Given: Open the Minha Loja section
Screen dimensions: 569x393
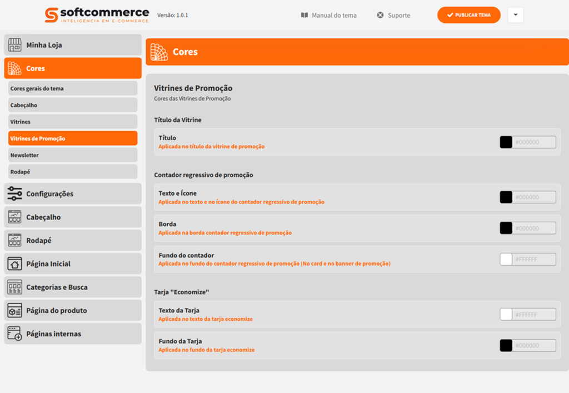Looking at the screenshot, I should pos(73,45).
